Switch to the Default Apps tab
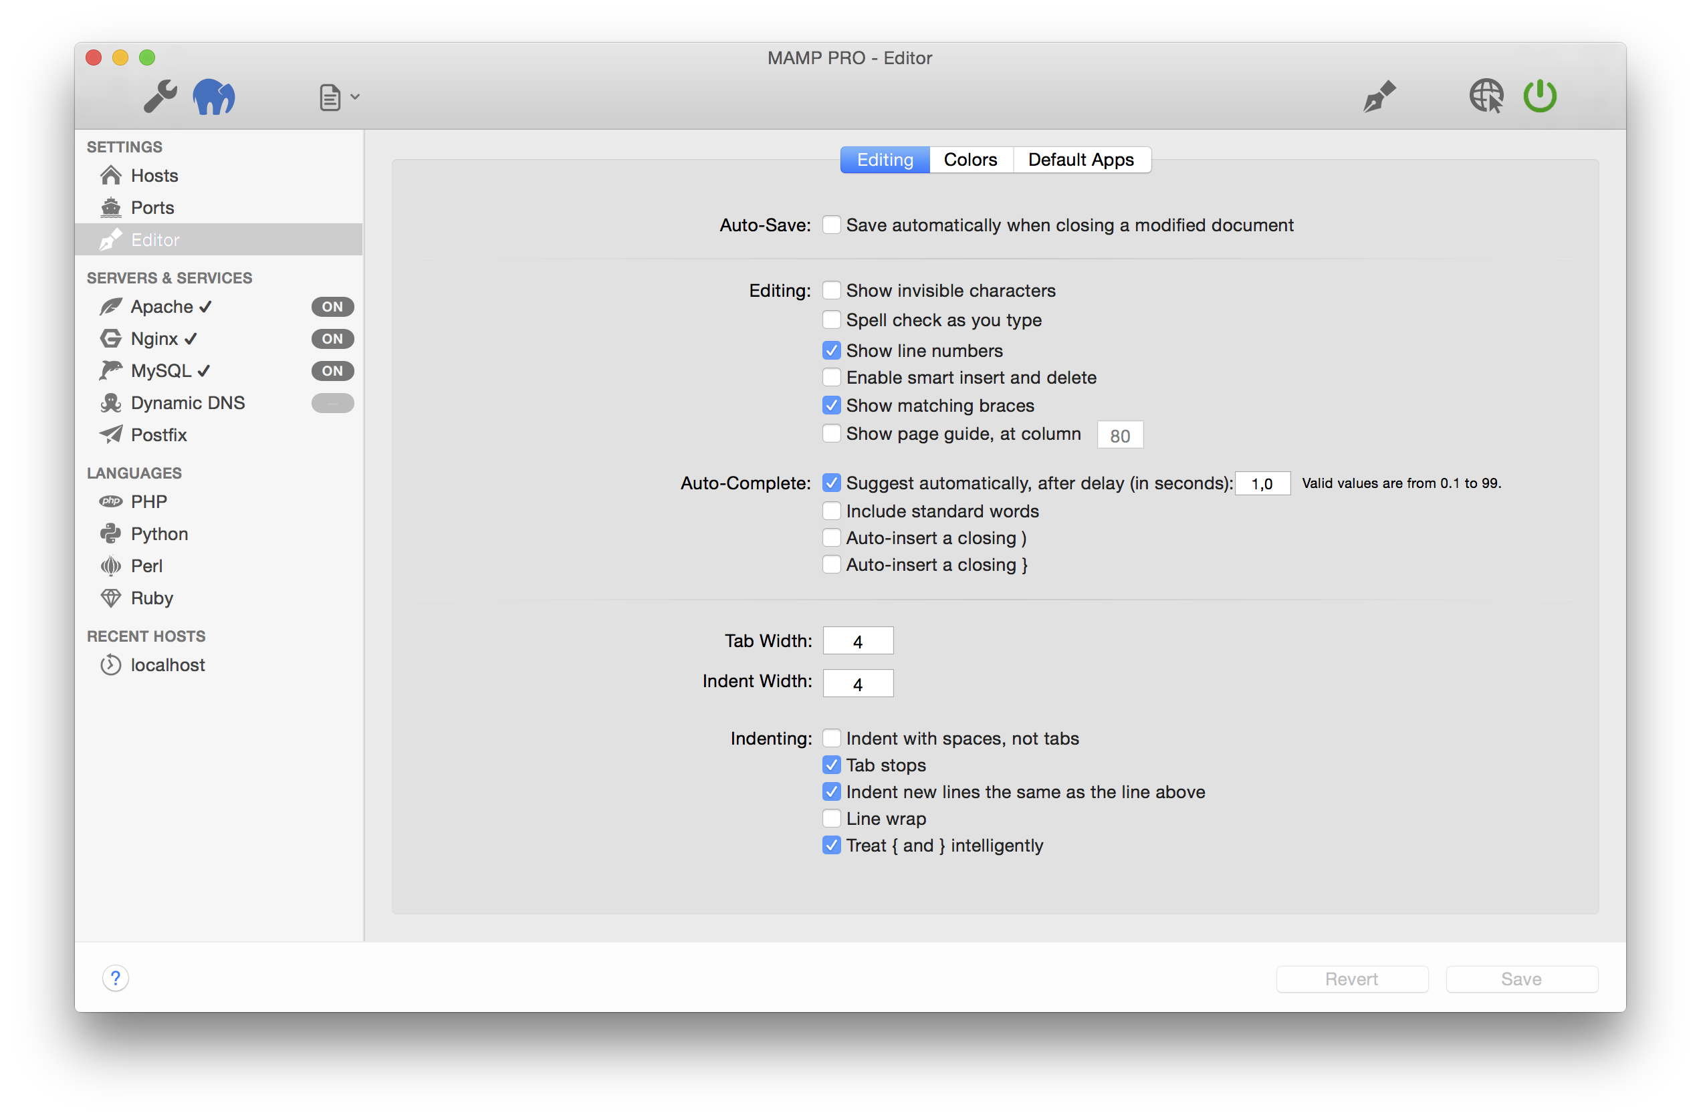This screenshot has width=1701, height=1119. 1081,159
